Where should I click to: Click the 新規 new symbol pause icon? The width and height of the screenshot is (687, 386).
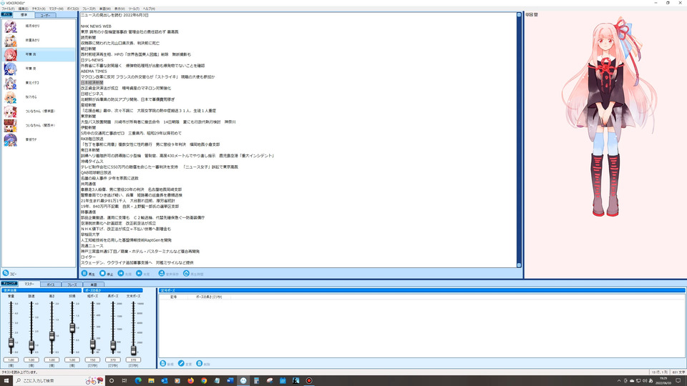pos(163,363)
